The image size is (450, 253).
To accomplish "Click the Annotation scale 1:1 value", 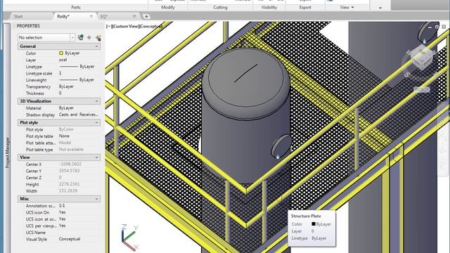I will coord(62,206).
